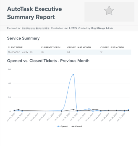
Task: Toggle the Closed legend item
Action: tap(77, 126)
